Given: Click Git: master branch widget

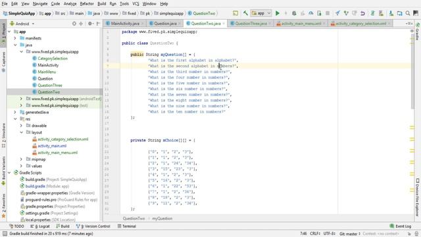Looking at the screenshot, I should [x=349, y=234].
